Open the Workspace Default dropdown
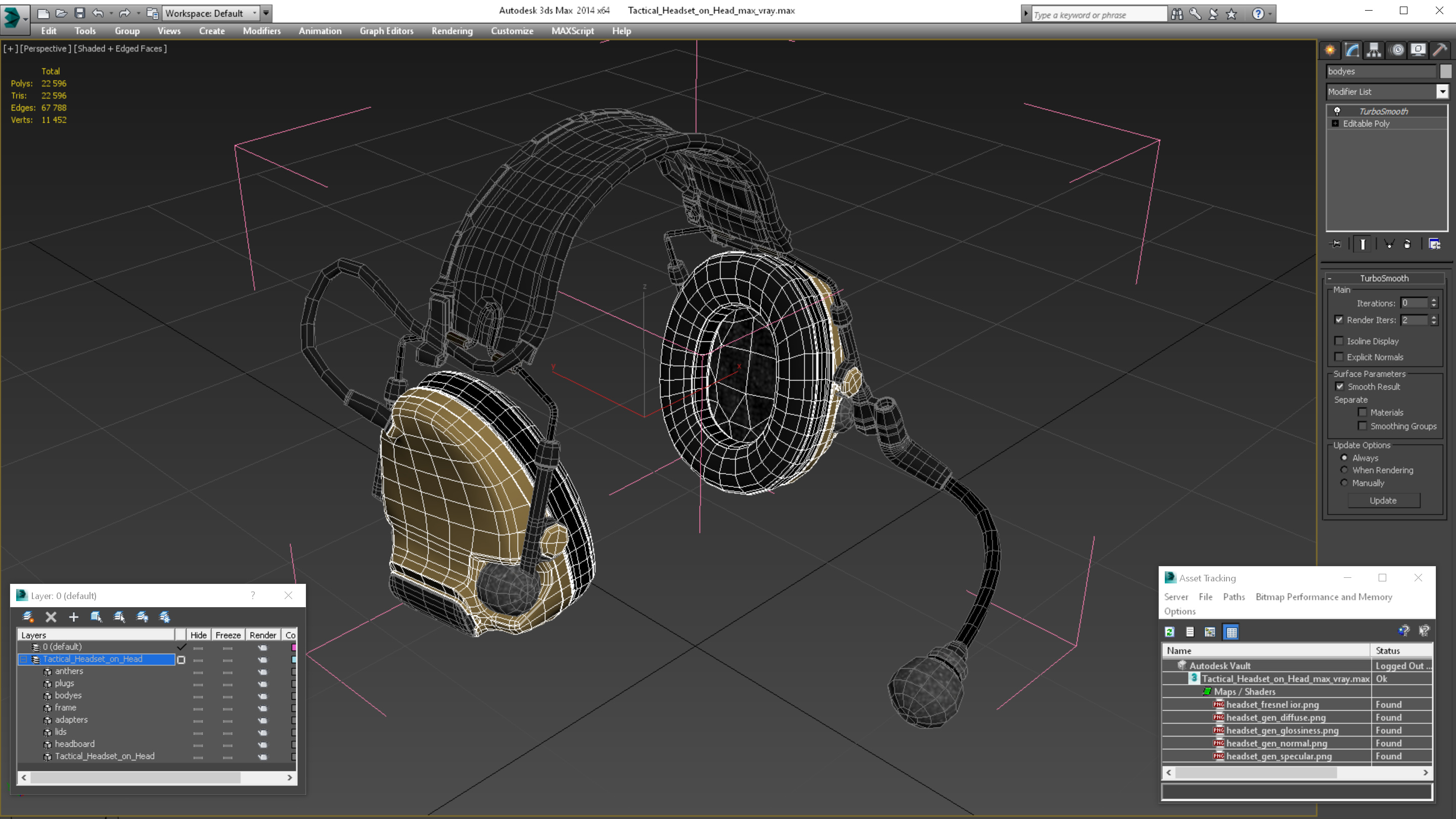Image resolution: width=1456 pixels, height=819 pixels. (x=210, y=13)
